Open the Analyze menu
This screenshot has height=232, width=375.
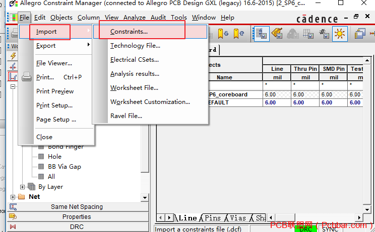tap(135, 18)
